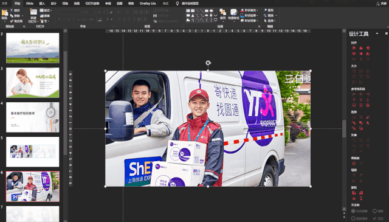Switch to the 格式 contextual tab
The image size is (389, 222).
click(x=165, y=4)
